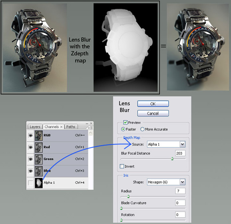Switch to the Layers tab

[x=35, y=127]
